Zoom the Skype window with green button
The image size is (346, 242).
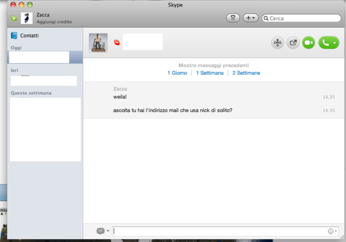(x=30, y=5)
